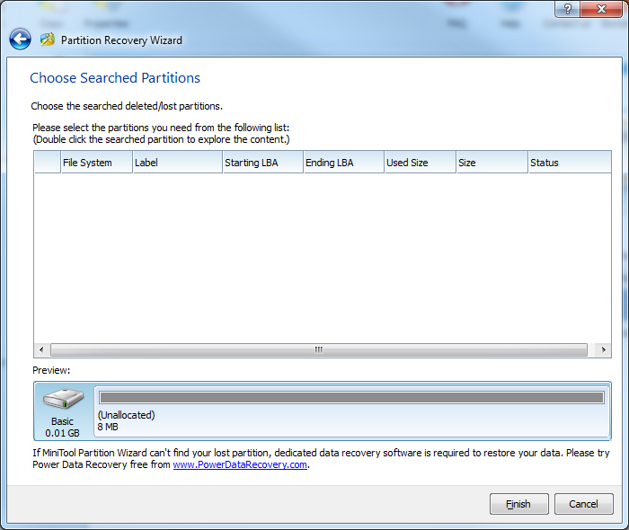629x530 pixels.
Task: Select the gray Unallocated space bar
Action: [352, 398]
